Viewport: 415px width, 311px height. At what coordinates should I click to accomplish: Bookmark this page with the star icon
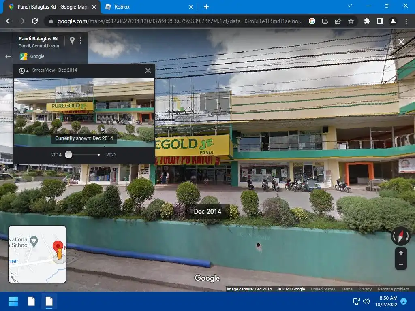pos(351,21)
